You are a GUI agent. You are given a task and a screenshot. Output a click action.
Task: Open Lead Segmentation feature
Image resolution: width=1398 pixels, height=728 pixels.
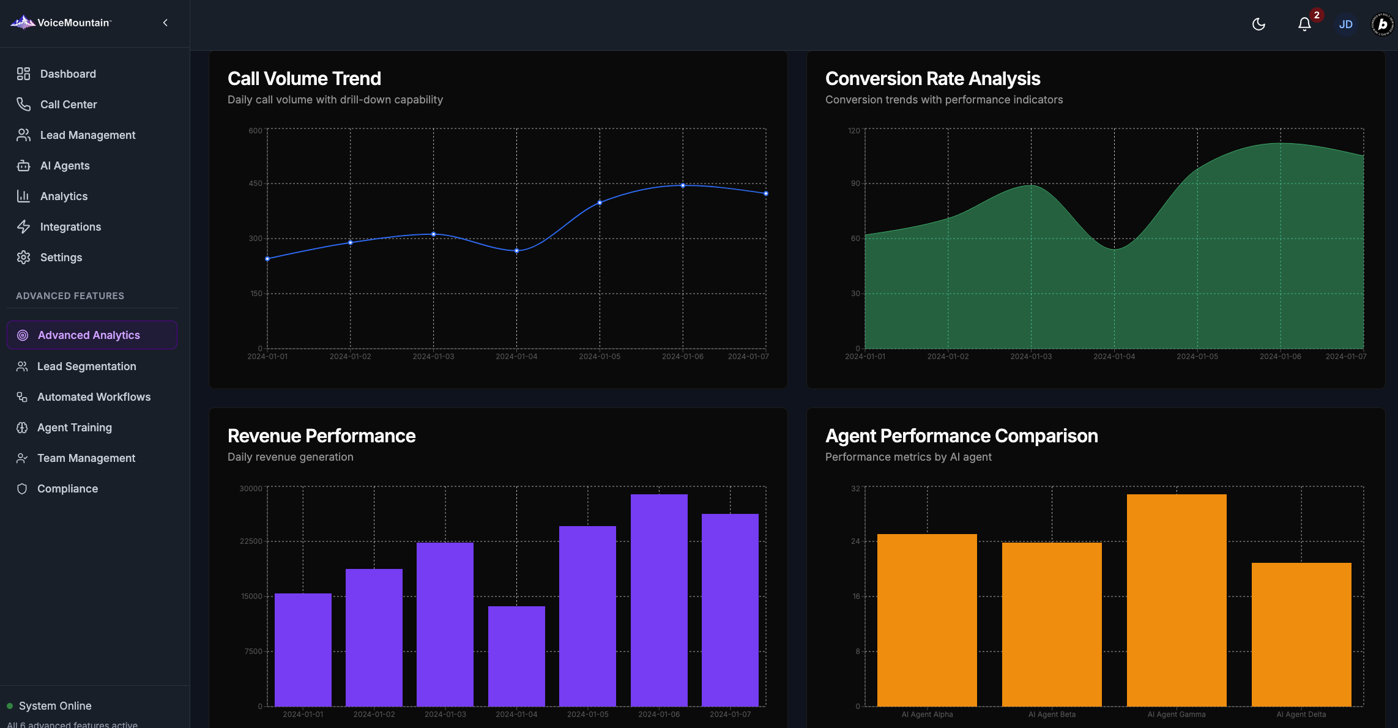pos(86,366)
